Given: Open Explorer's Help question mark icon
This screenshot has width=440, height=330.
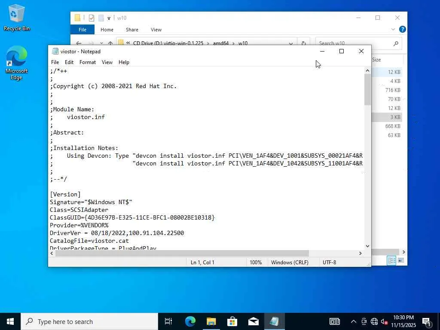Looking at the screenshot, I should coord(402,29).
